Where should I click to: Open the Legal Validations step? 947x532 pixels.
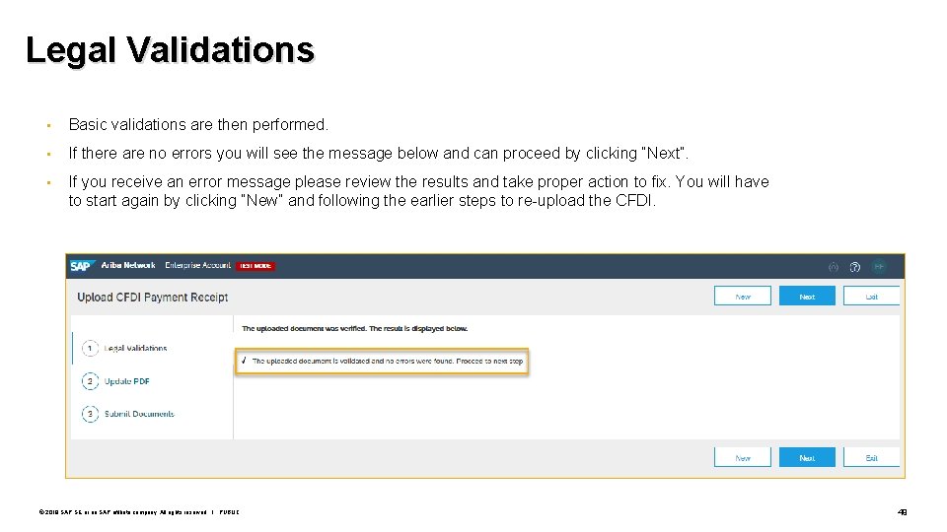[135, 348]
